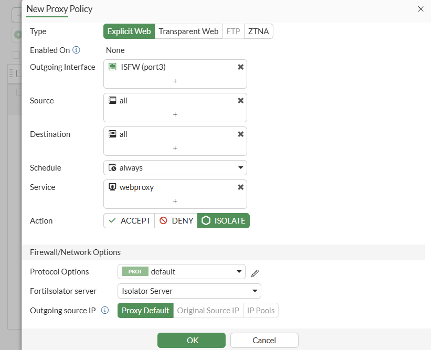Screen dimensions: 435x350
Task: Remove the all entry from Source
Action: click(x=240, y=100)
